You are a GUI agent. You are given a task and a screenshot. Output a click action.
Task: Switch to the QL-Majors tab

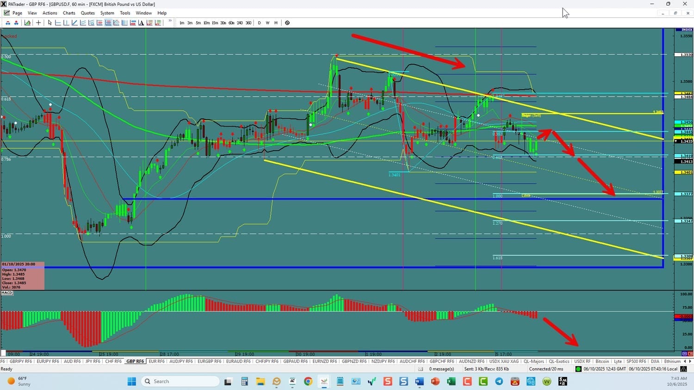click(x=534, y=361)
